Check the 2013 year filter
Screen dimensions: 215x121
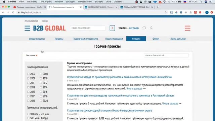[x=28, y=87]
